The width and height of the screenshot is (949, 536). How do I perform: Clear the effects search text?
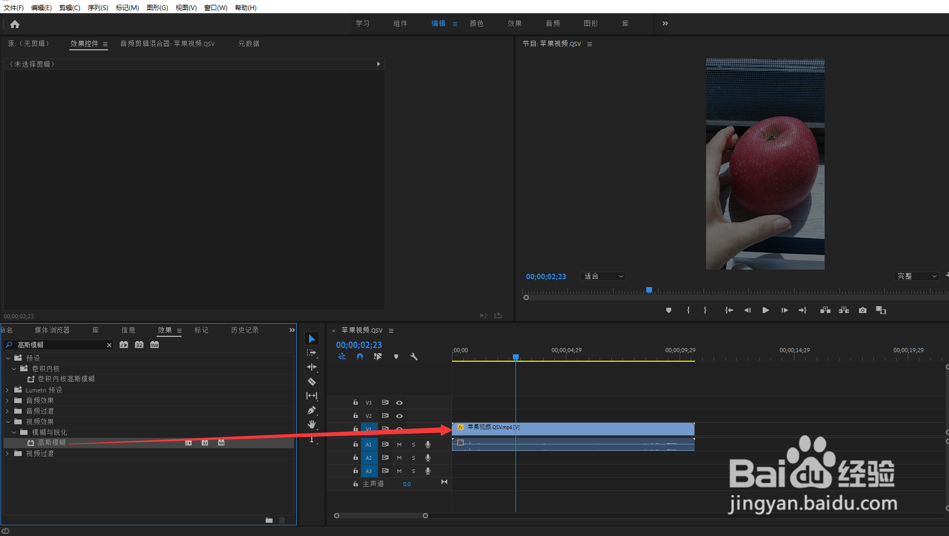click(x=110, y=345)
